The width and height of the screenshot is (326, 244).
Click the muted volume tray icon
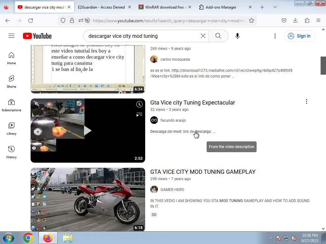(294, 238)
